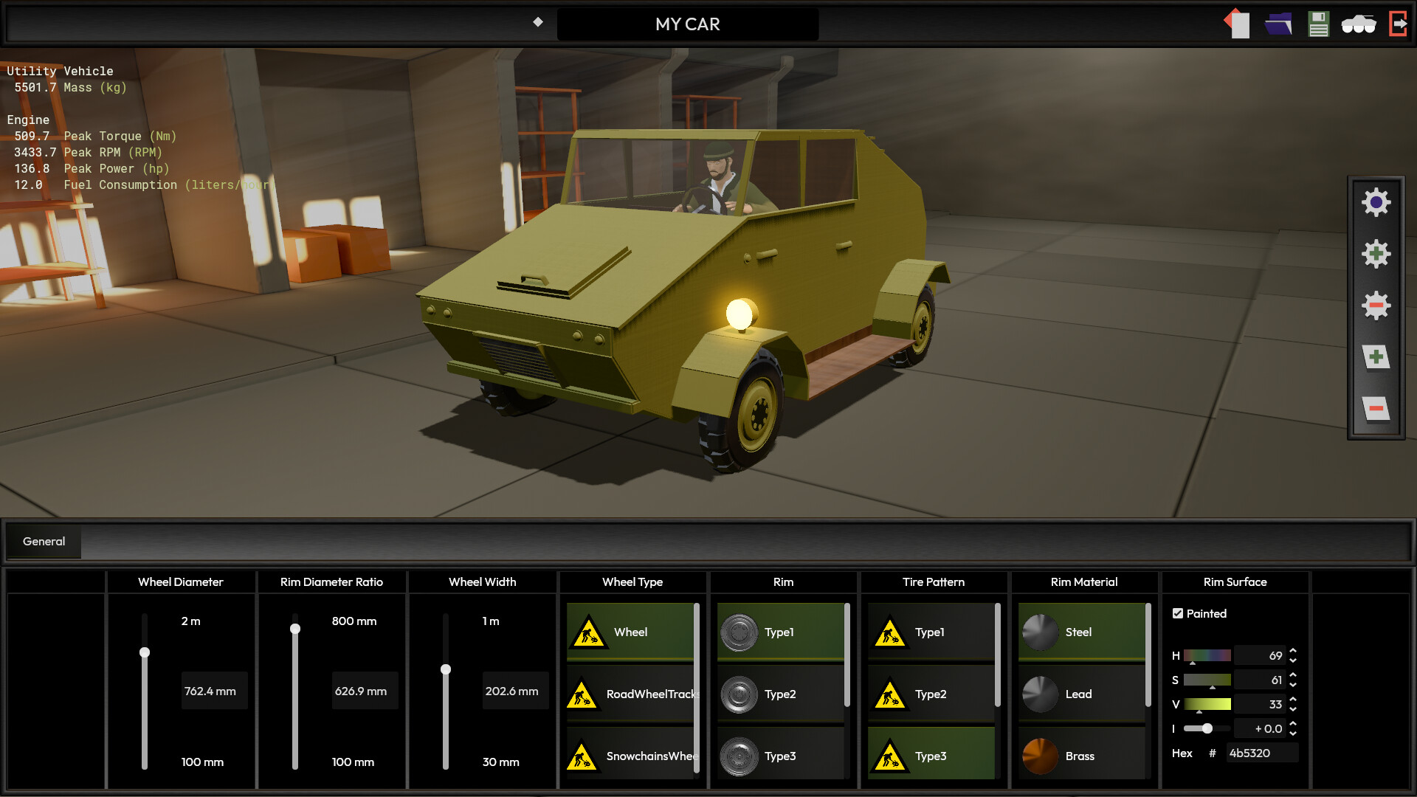This screenshot has height=797, width=1417.
Task: Click the gear icon with green plus
Action: [1376, 254]
